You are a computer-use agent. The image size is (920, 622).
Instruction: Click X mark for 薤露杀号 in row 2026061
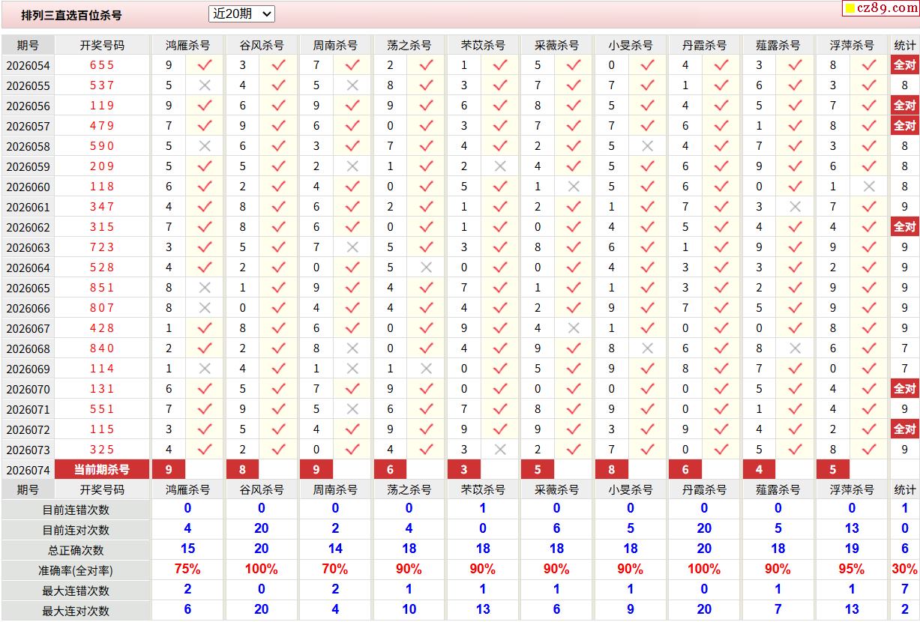(796, 207)
